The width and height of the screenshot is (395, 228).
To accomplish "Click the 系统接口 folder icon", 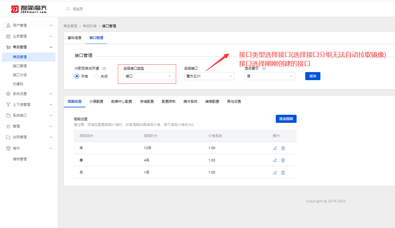I will tap(8, 115).
